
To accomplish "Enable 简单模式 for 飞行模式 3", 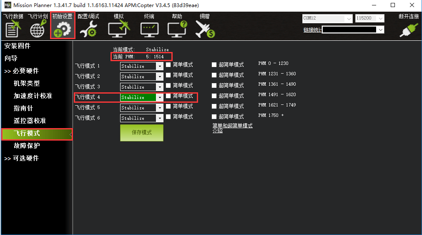I will (168, 85).
